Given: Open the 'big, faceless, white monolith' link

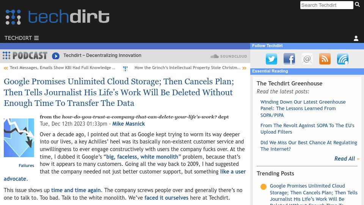Looking at the screenshot, I should (142, 157).
